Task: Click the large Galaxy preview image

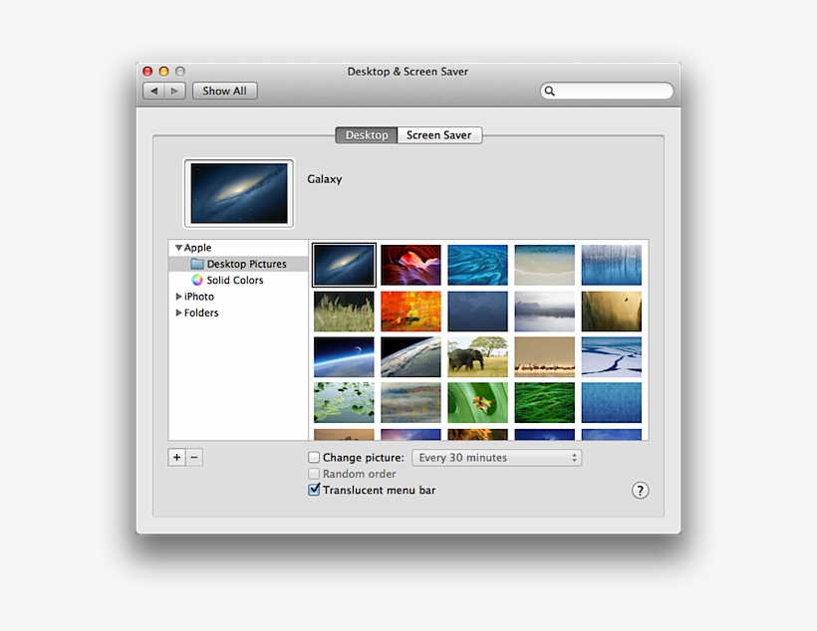Action: [239, 194]
